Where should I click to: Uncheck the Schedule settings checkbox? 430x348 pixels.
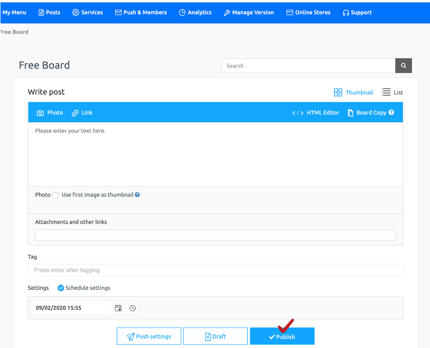pyautogui.click(x=61, y=288)
